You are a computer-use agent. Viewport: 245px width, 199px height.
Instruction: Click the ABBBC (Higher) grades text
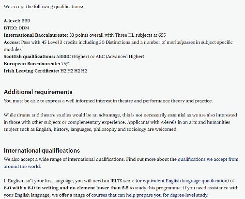(73, 57)
